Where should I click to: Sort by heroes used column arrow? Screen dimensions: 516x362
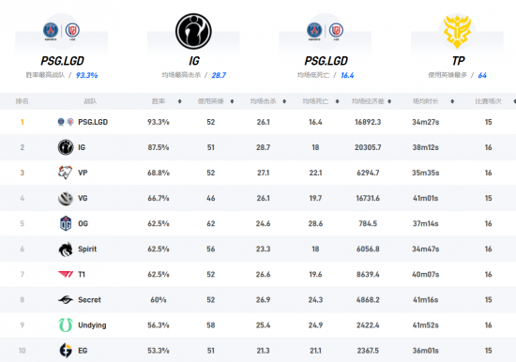click(x=232, y=101)
